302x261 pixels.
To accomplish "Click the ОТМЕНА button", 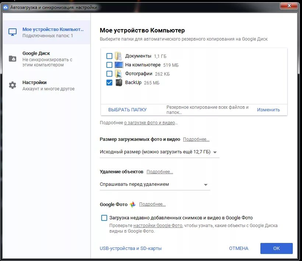I will [239, 248].
